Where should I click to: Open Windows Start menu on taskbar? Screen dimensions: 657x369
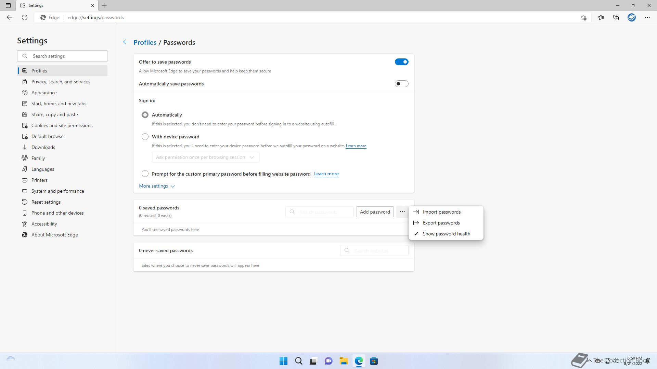[x=283, y=361]
